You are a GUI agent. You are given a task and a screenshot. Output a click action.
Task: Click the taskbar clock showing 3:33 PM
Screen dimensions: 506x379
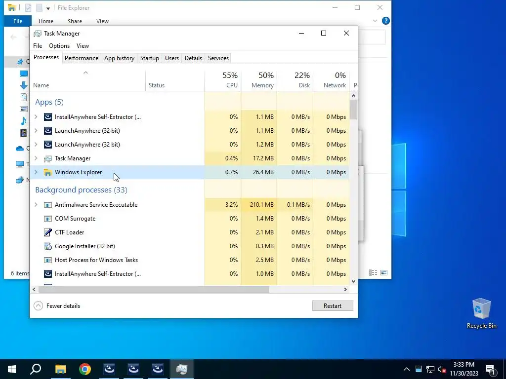point(464,369)
